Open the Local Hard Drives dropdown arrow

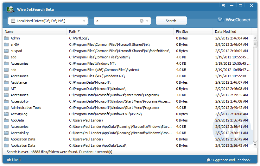pos(84,21)
